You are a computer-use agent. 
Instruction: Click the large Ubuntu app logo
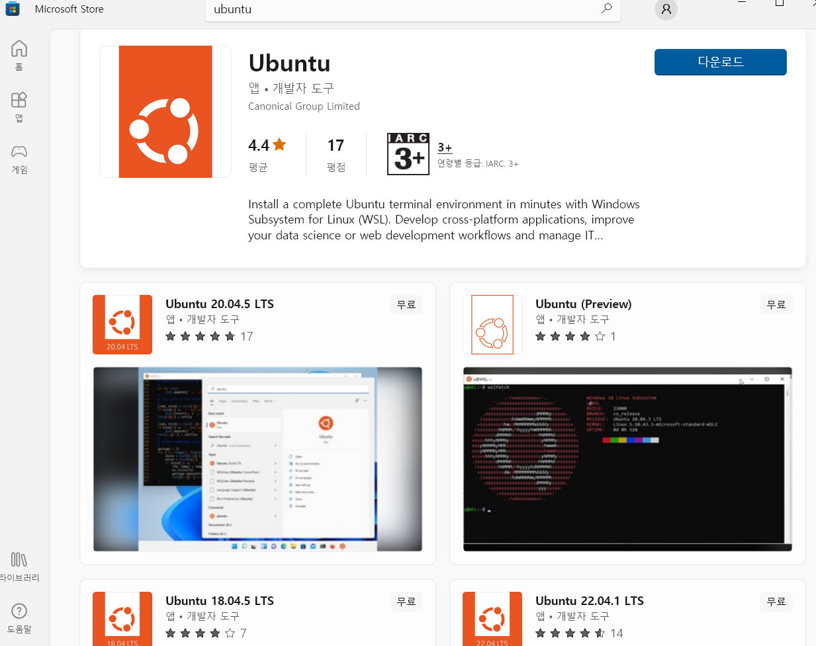(x=165, y=112)
